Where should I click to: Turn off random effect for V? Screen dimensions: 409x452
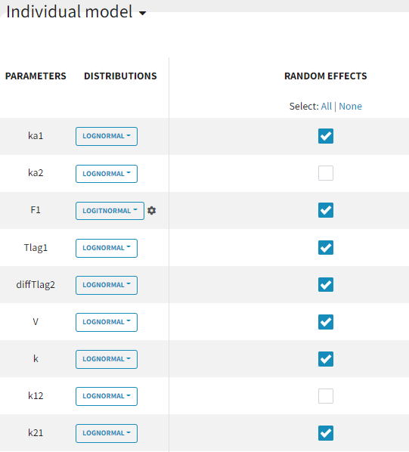click(x=326, y=322)
